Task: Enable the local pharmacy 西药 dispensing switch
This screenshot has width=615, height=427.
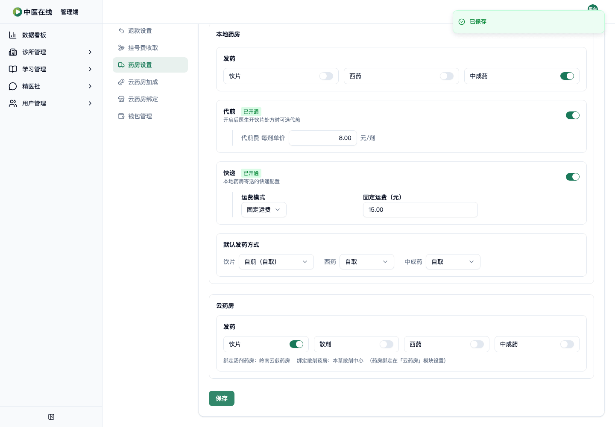Action: [x=447, y=76]
